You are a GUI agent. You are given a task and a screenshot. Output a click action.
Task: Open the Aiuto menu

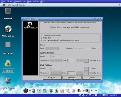(x=43, y=1)
